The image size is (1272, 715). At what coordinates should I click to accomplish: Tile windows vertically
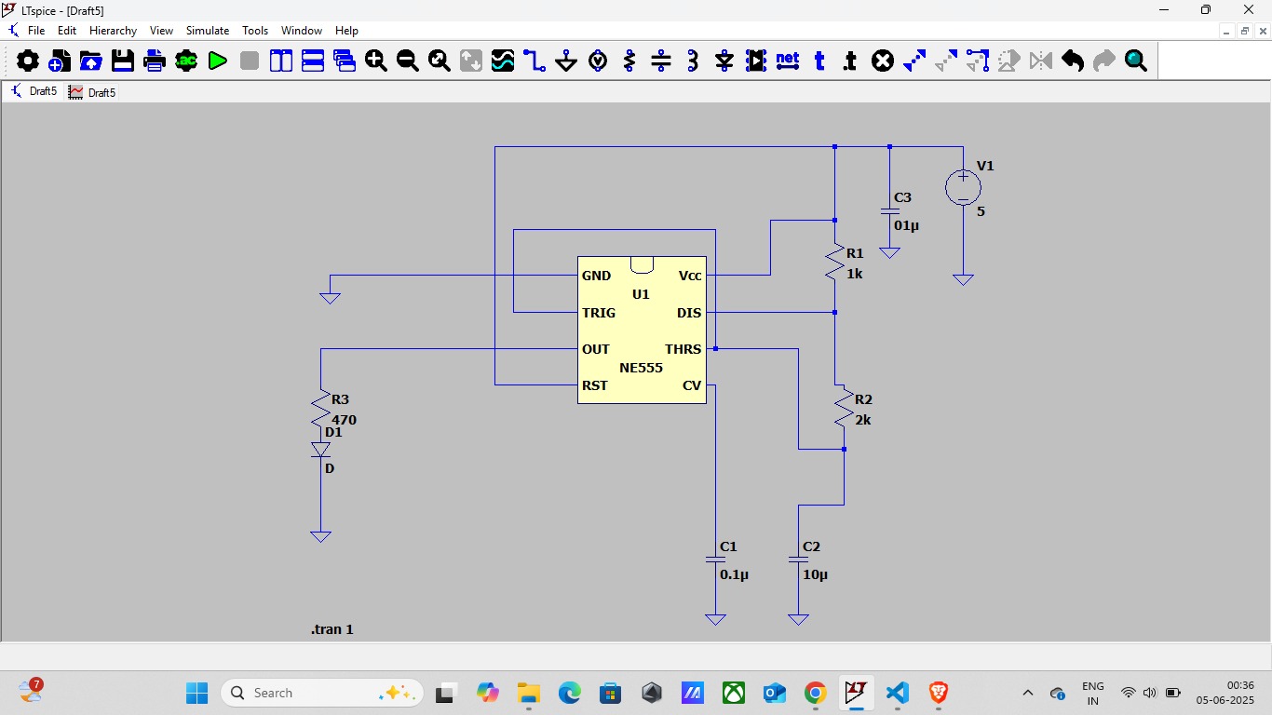pos(281,61)
